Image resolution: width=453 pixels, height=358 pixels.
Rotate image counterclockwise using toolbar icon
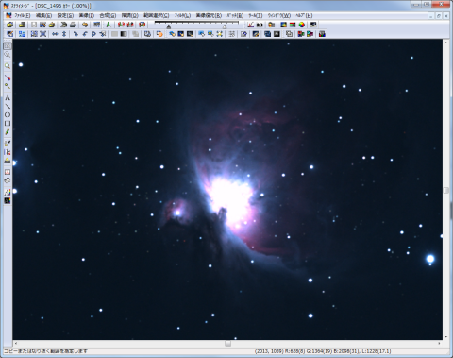click(85, 34)
